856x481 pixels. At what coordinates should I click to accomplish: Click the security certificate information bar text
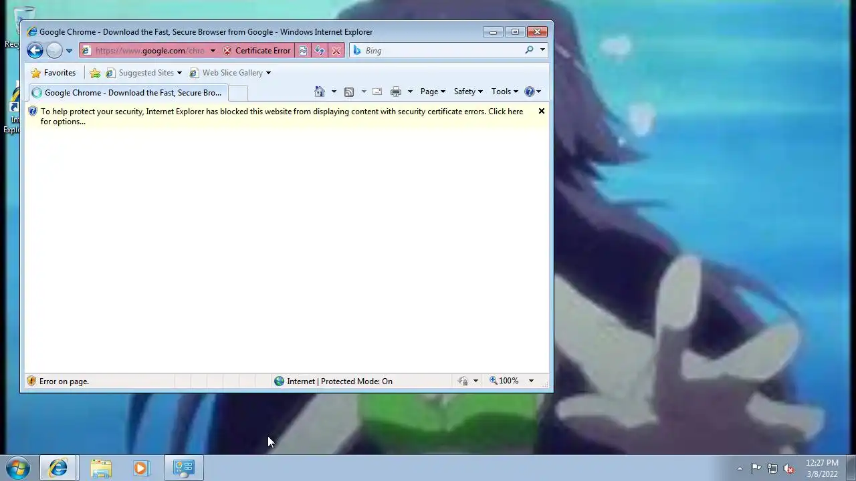[x=282, y=116]
